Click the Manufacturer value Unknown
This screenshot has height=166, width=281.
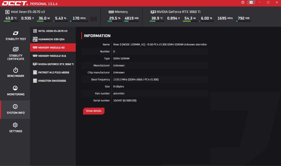[x=119, y=66]
